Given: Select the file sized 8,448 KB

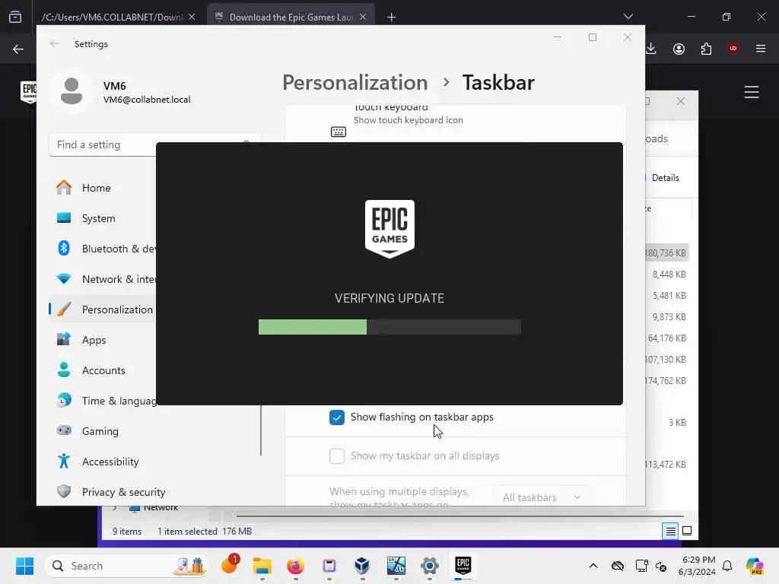Looking at the screenshot, I should click(x=669, y=274).
